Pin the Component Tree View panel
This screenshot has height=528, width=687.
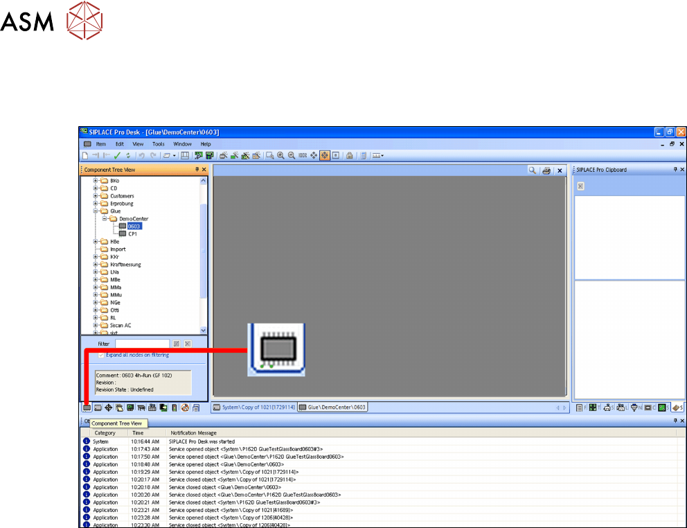point(197,169)
